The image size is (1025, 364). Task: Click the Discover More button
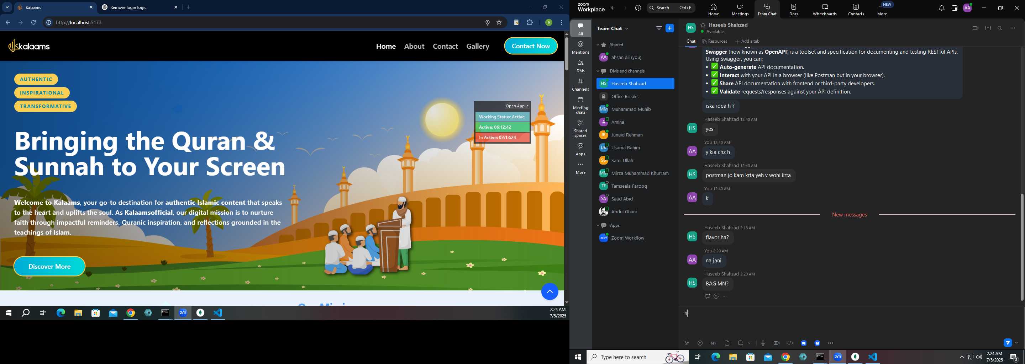49,266
